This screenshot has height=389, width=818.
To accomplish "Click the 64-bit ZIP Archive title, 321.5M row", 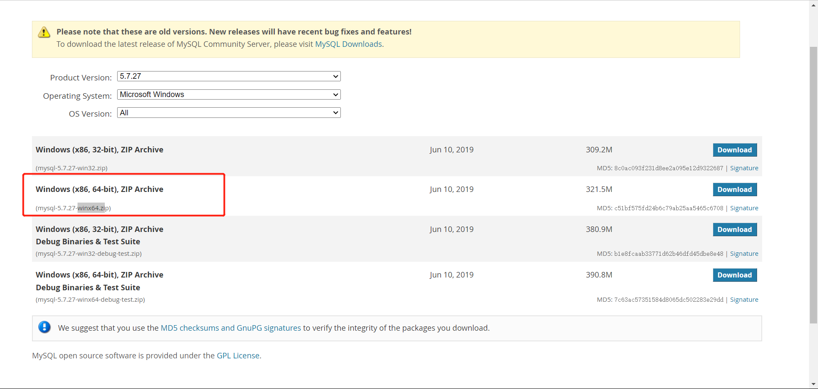I will (100, 189).
